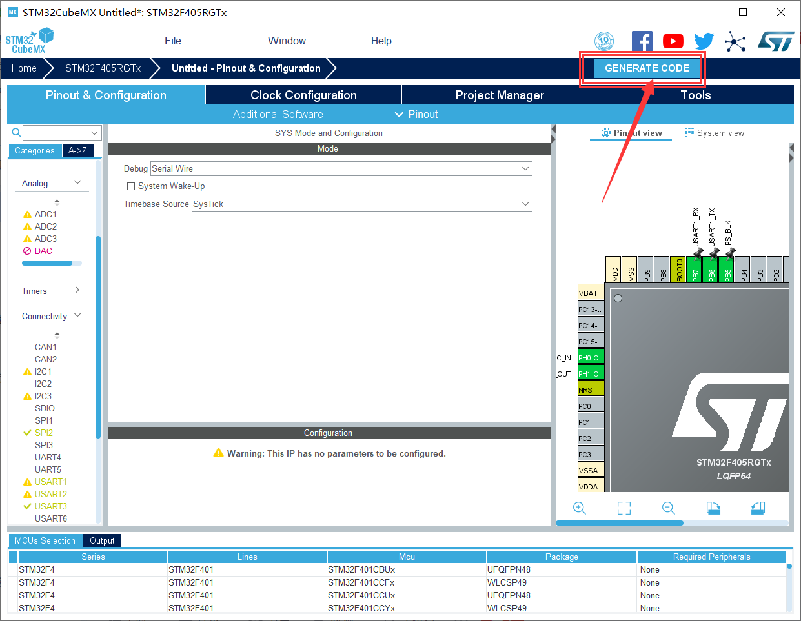Open the Help menu
This screenshot has width=801, height=621.
click(381, 41)
